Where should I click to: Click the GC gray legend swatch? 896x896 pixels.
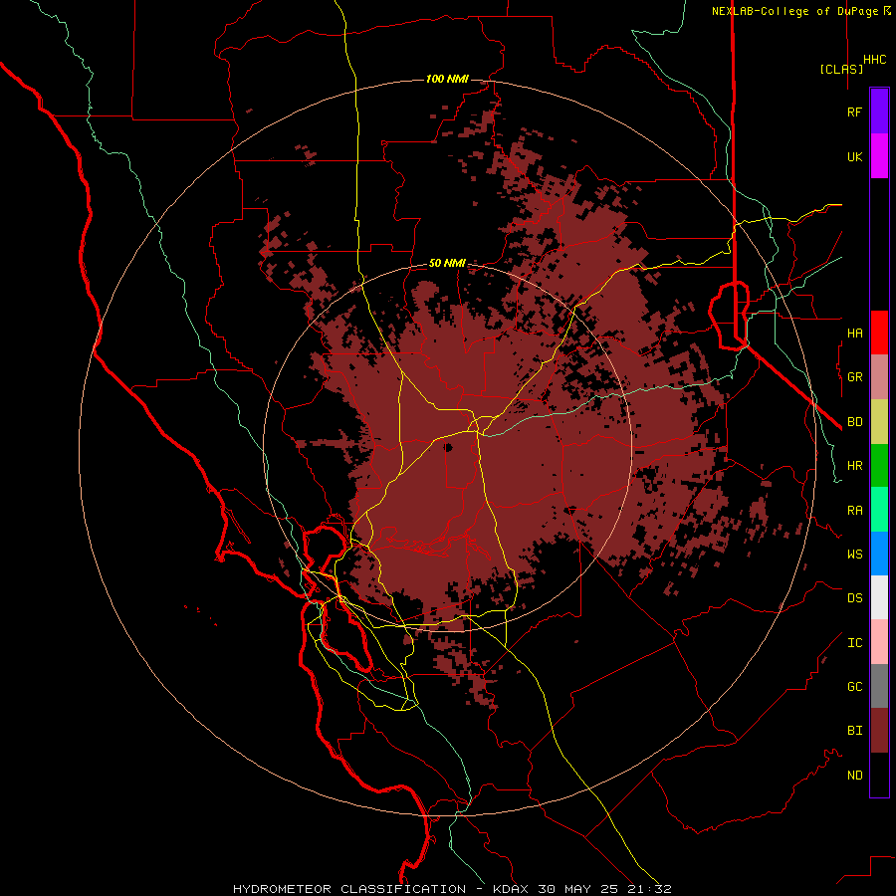tap(879, 686)
